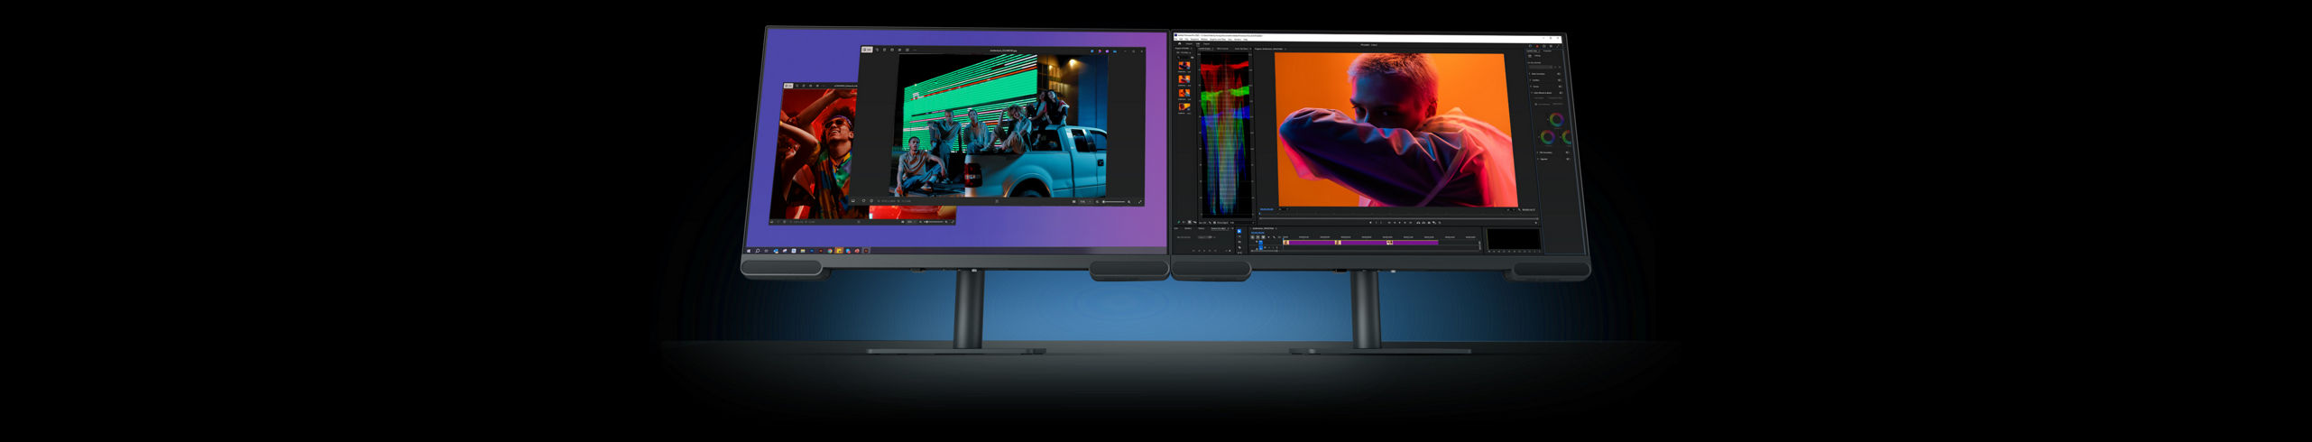Switch the Project panel to freeform view
The image size is (2312, 442).
(x=1195, y=222)
